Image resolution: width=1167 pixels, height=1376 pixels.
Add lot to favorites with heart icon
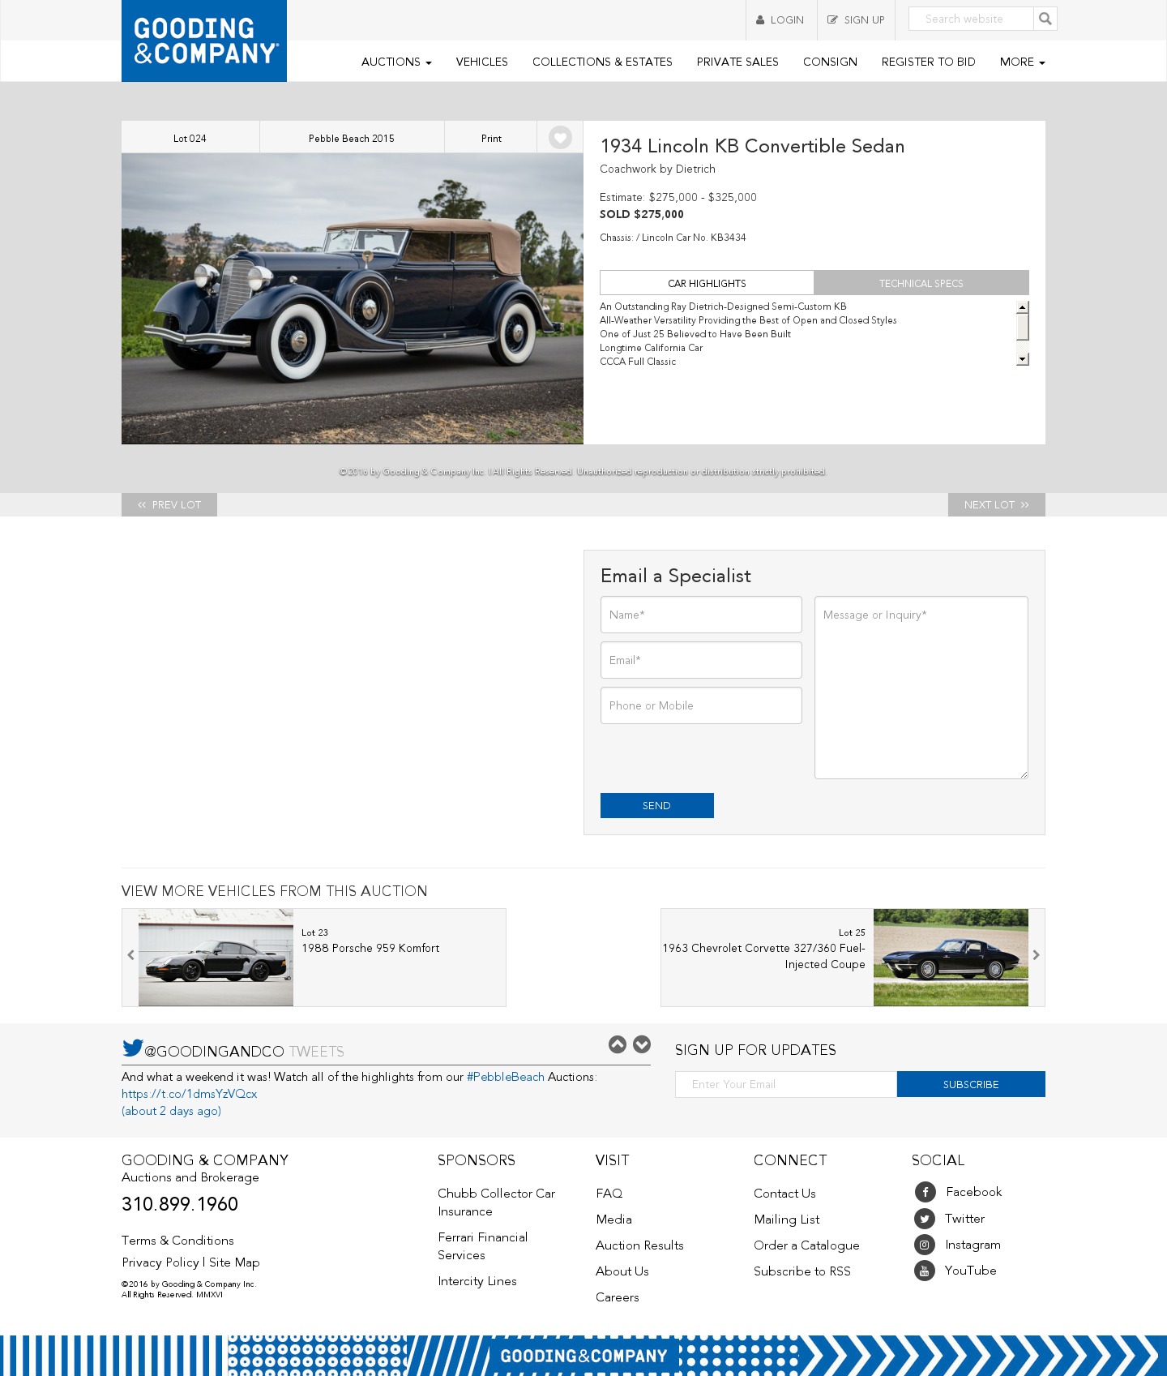560,138
